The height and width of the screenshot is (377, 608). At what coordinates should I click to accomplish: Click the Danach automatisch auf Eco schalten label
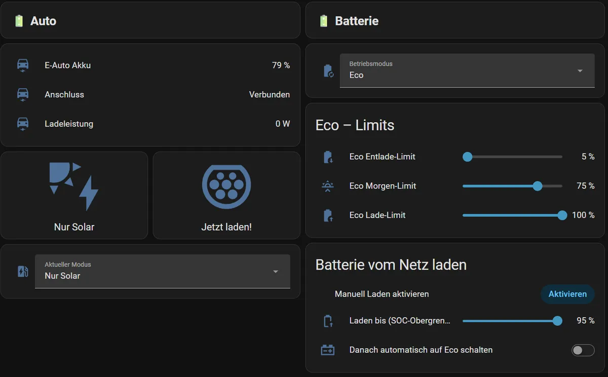pyautogui.click(x=421, y=350)
